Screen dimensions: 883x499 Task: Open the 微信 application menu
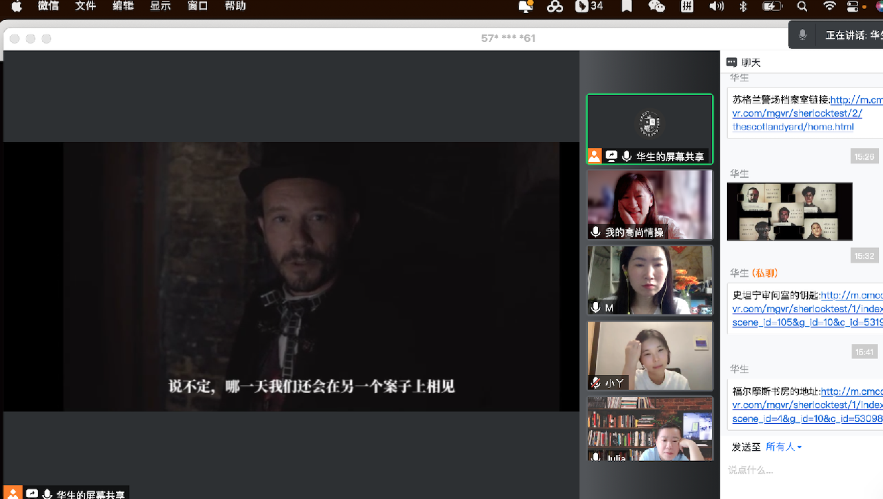click(x=48, y=6)
